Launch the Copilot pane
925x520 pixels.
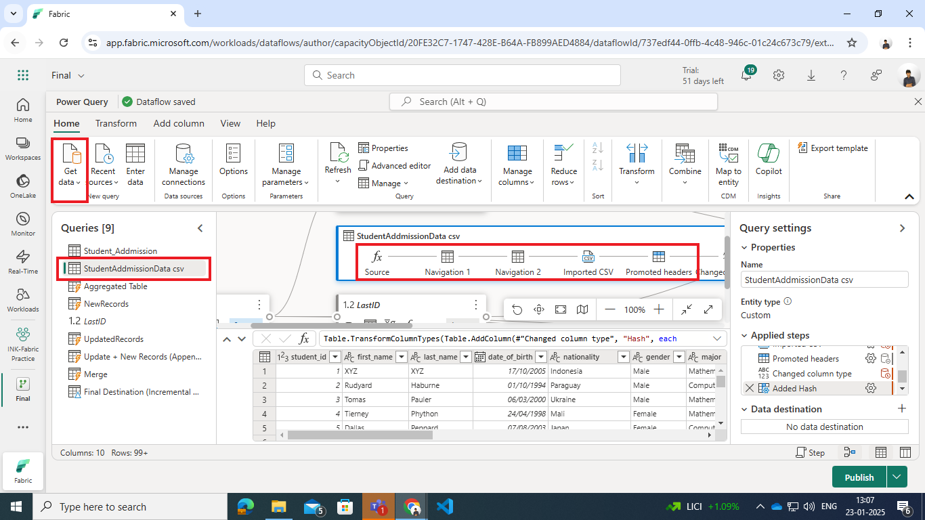[769, 160]
